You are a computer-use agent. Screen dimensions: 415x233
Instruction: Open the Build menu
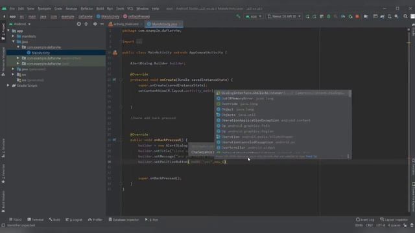(x=100, y=8)
